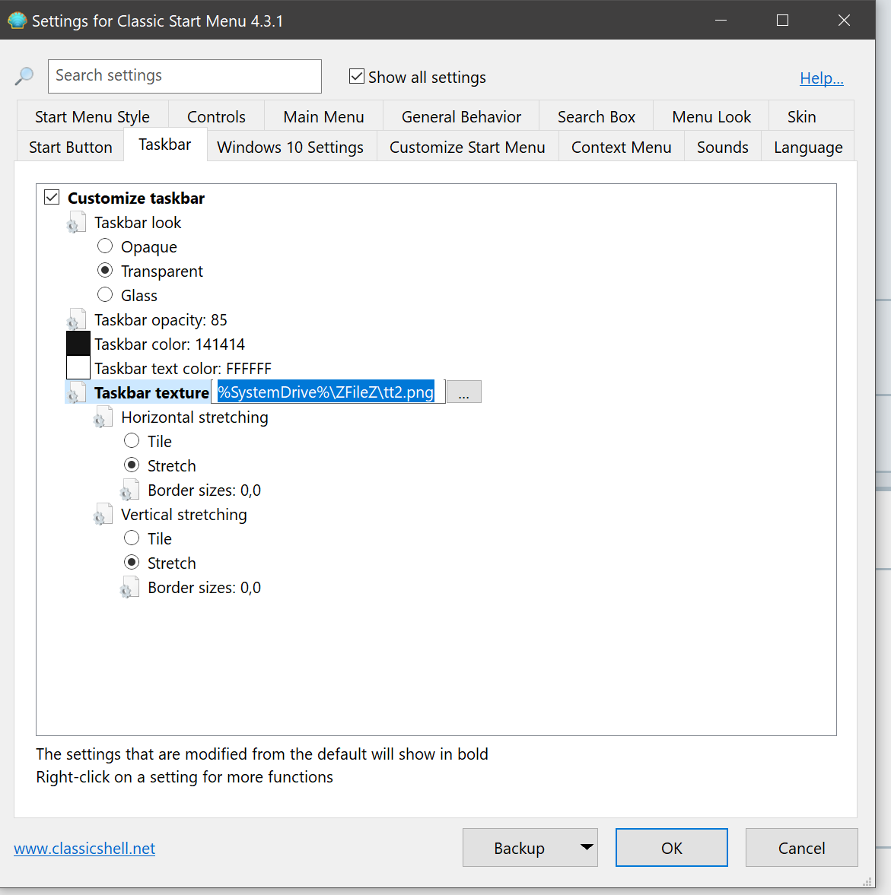This screenshot has width=891, height=895.
Task: Select the Taskbar opacity: 85 setting
Action: tap(161, 320)
